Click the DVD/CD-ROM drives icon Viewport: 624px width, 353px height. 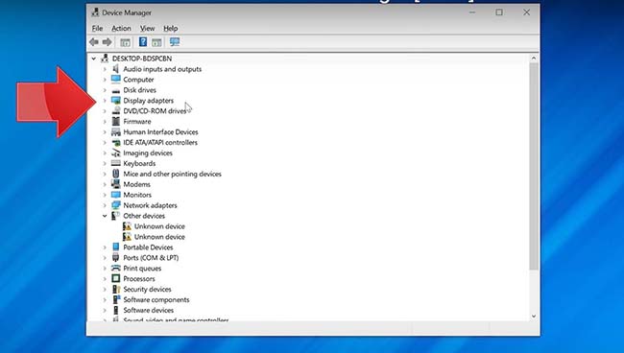116,110
